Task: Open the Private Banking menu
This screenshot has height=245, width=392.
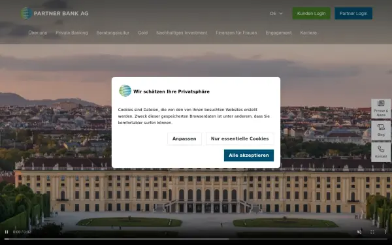Action: (x=72, y=33)
